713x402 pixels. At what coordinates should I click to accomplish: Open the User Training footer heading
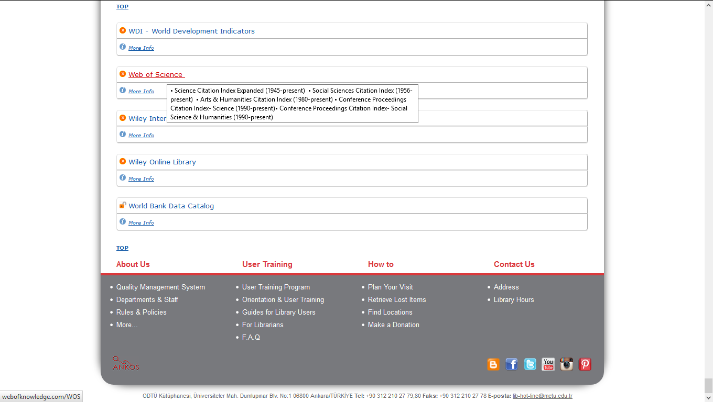click(267, 264)
